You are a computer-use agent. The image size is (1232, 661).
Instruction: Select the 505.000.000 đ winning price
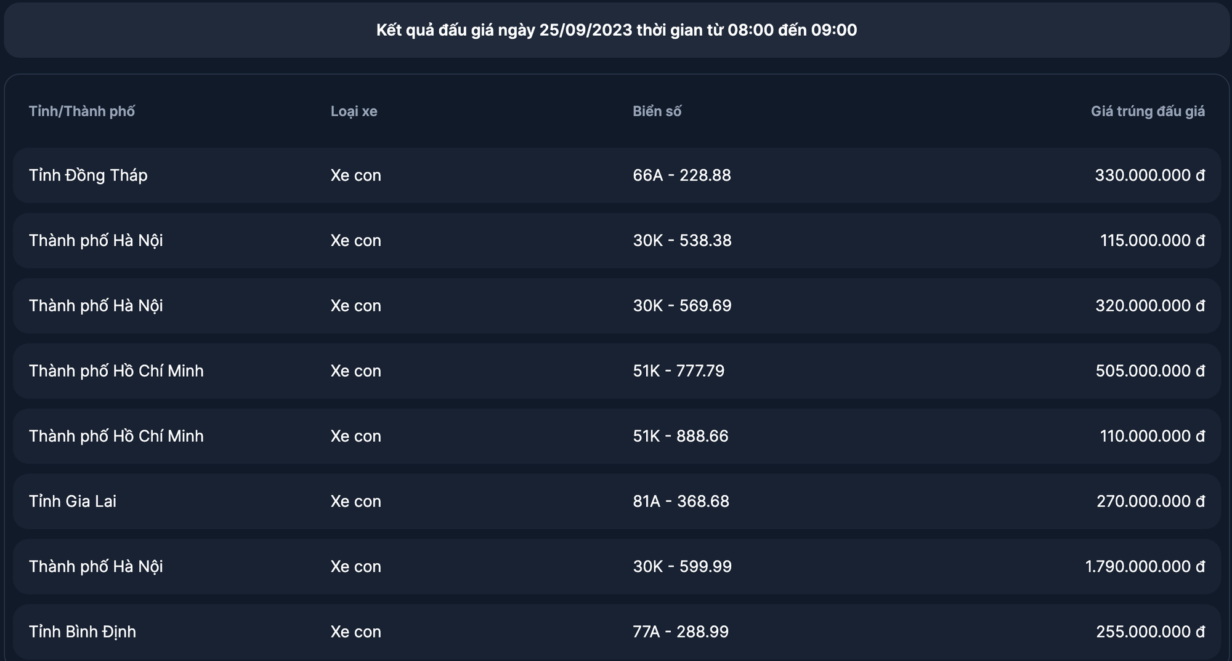click(x=1149, y=371)
